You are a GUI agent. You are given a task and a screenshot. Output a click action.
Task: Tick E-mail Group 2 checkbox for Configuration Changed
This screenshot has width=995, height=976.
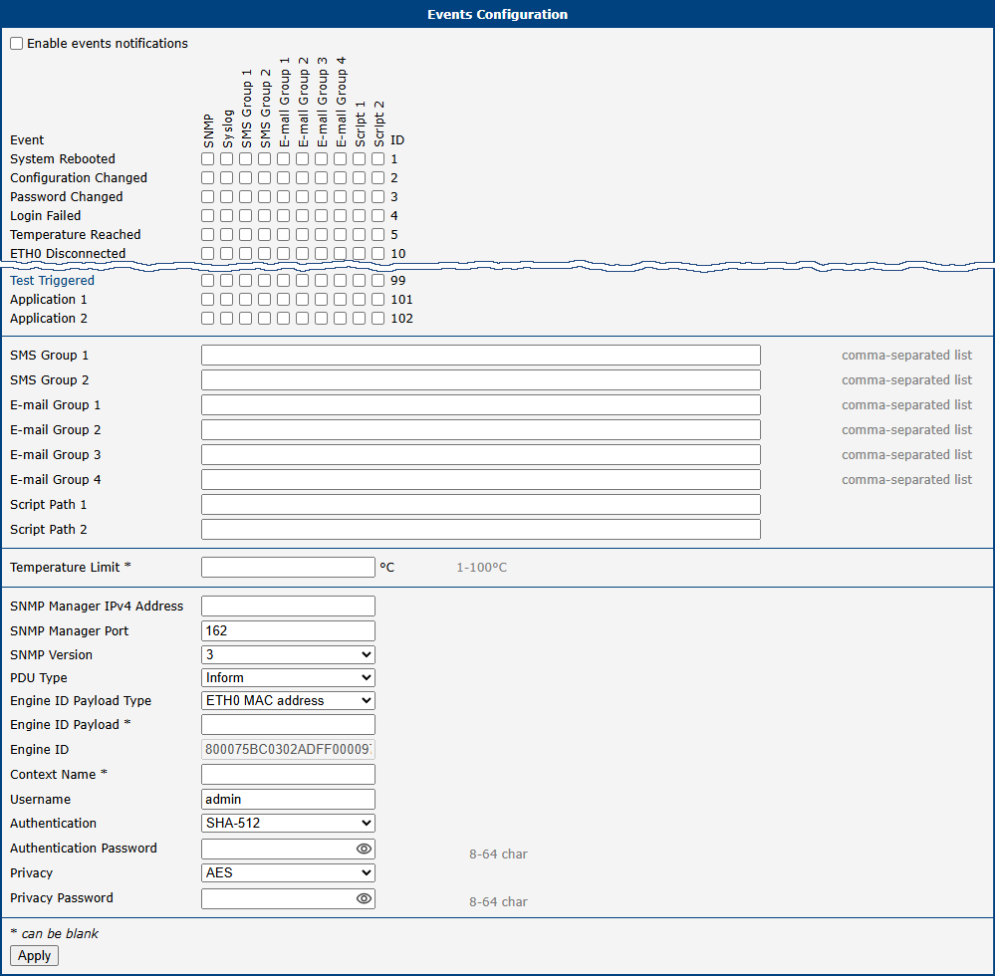point(303,177)
